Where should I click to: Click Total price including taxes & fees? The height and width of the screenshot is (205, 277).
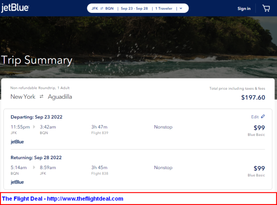(237, 88)
